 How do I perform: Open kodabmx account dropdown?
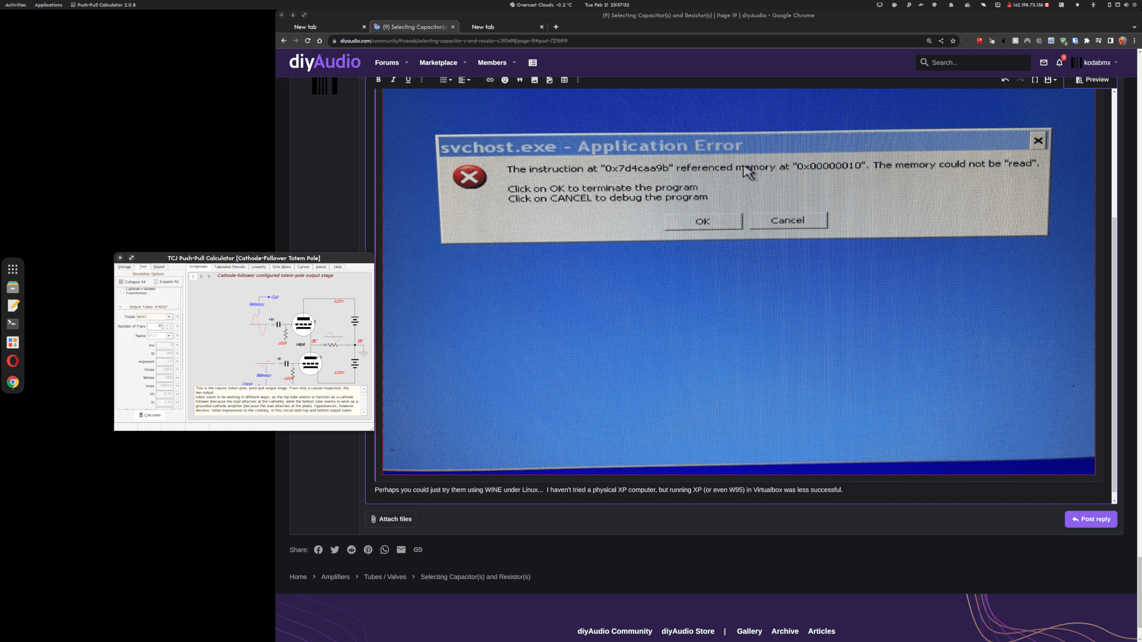click(1095, 62)
